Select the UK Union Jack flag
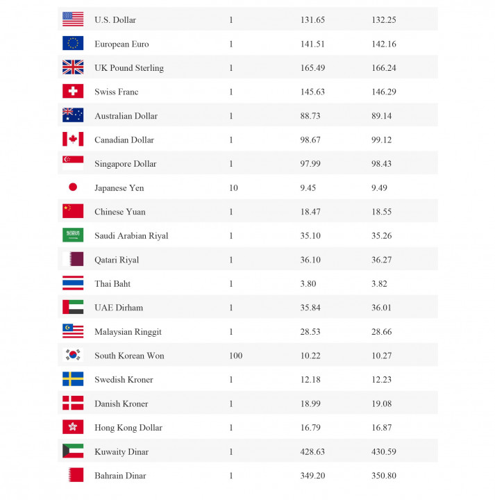The height and width of the screenshot is (500, 495). click(x=73, y=67)
